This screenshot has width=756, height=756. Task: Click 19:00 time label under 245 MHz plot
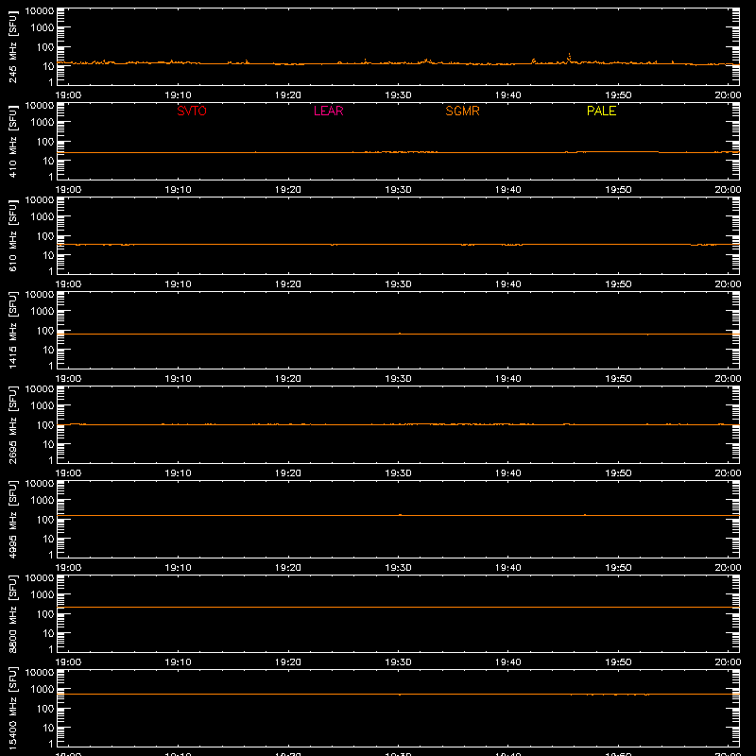68,95
